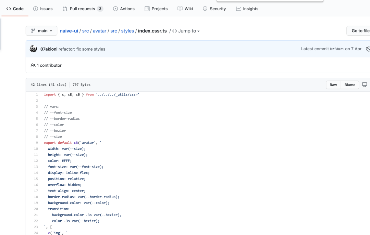View the Security tab
Viewport: 370px width, 235px height.
click(x=214, y=9)
